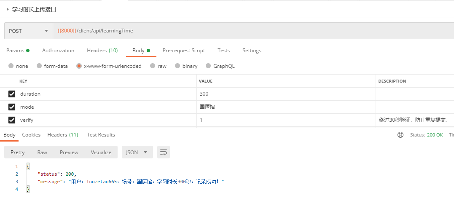Uncheck the duration parameter row

tap(11, 94)
